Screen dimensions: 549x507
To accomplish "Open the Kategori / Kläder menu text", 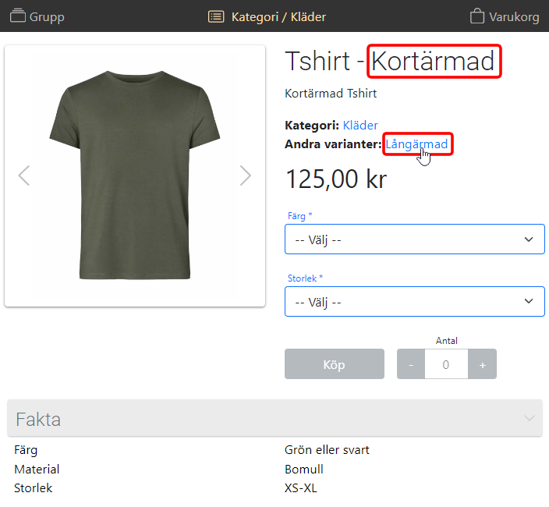I will pos(278,16).
